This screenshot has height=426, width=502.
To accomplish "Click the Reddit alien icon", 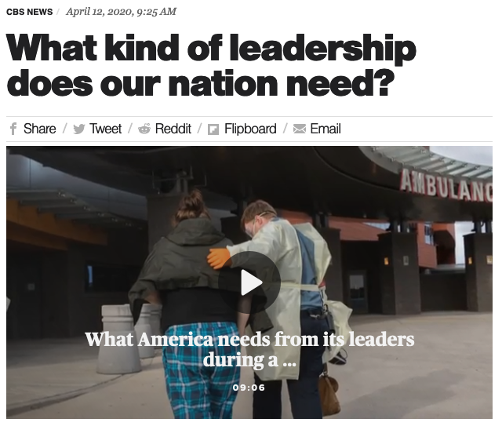I will click(144, 129).
